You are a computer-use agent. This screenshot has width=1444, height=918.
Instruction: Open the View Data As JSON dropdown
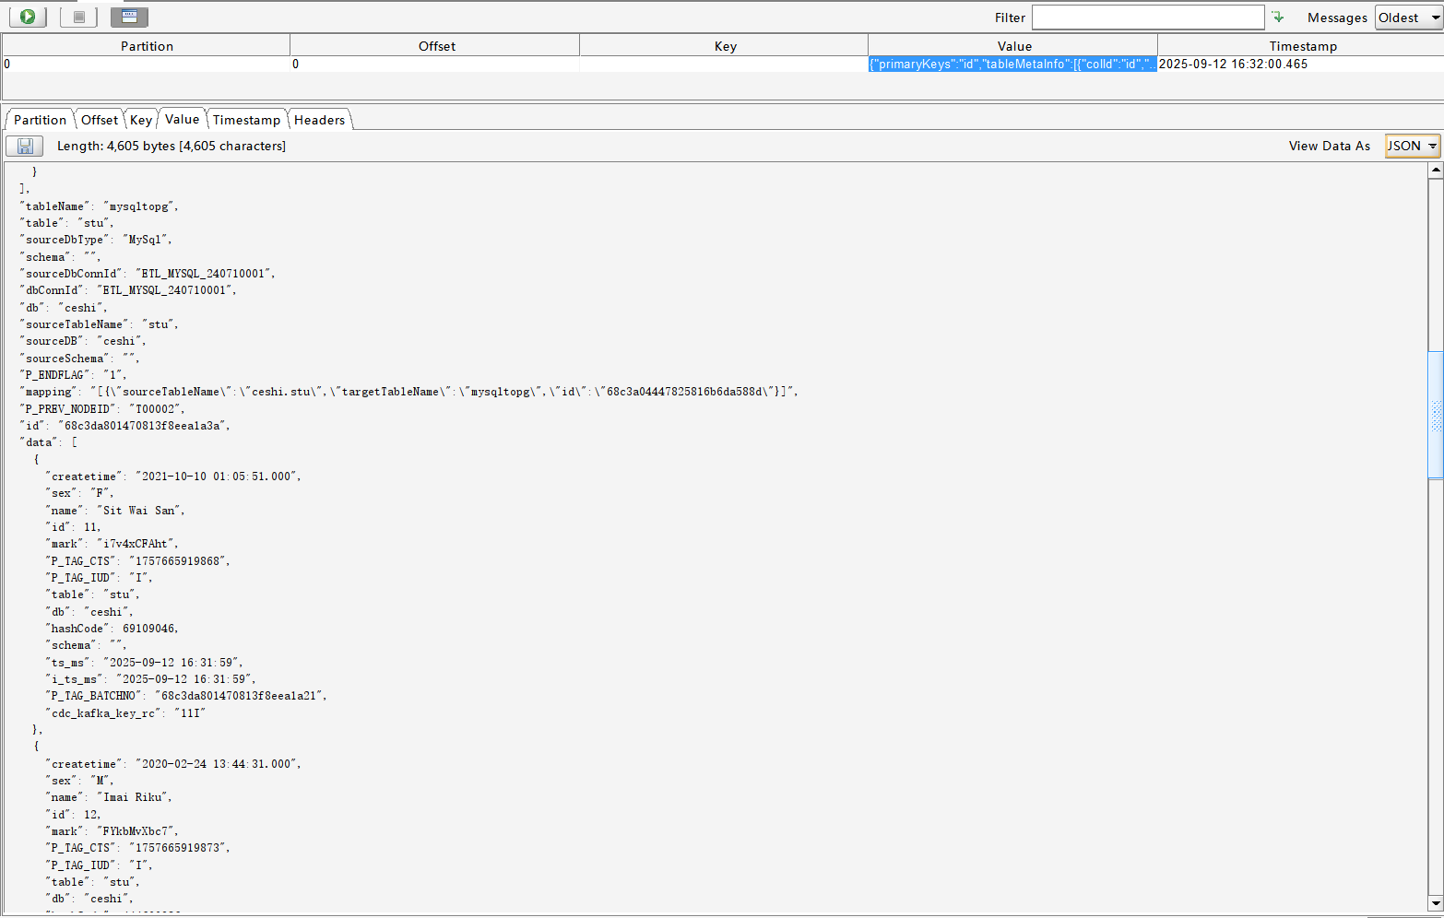point(1412,146)
